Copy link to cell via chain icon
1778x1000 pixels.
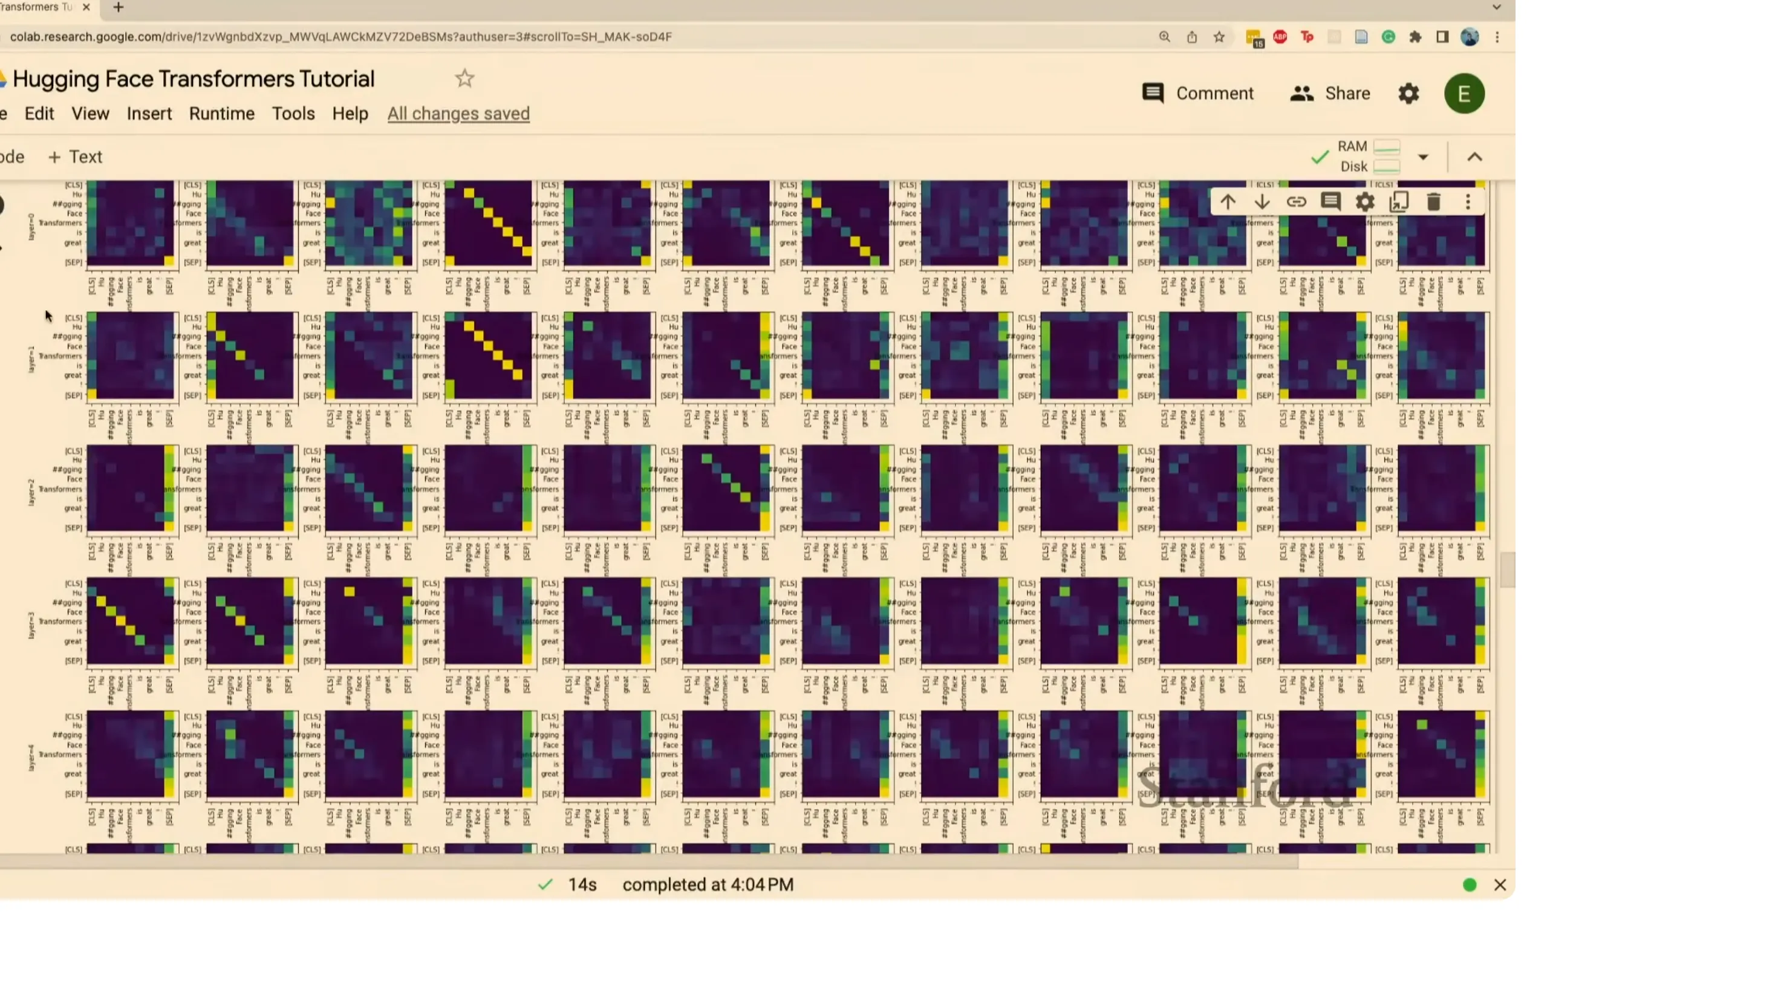(x=1296, y=202)
